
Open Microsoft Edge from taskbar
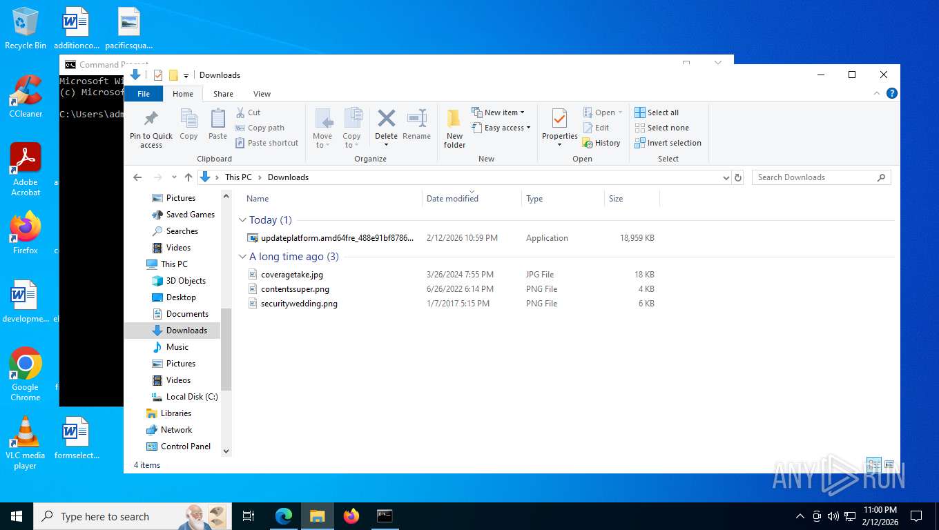point(284,516)
